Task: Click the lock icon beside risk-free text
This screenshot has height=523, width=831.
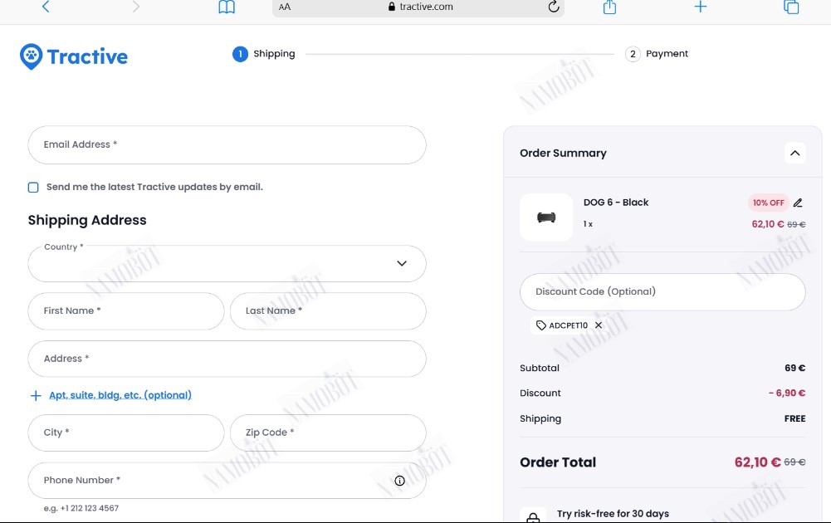Action: point(533,516)
